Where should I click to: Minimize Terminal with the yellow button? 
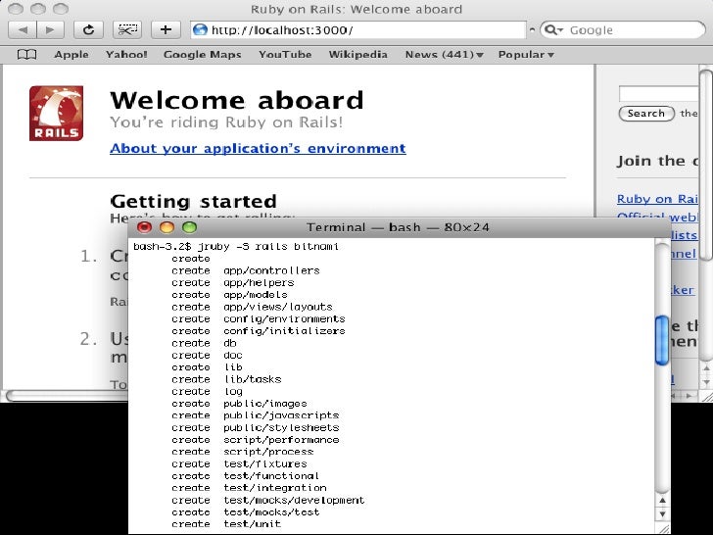coord(166,227)
